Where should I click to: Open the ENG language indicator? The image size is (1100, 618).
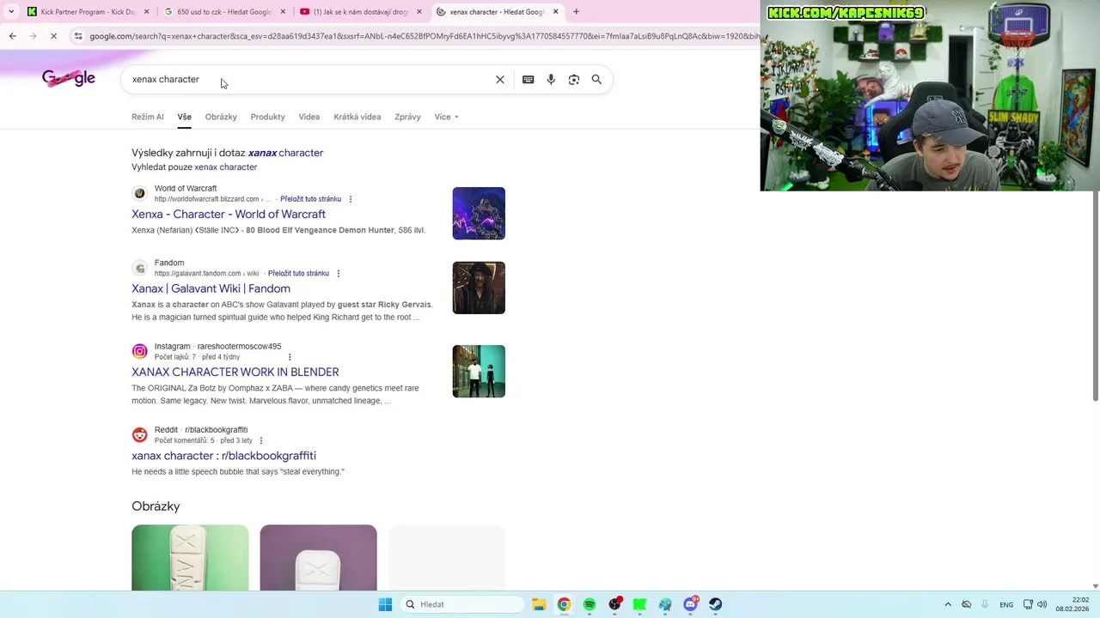click(1006, 604)
